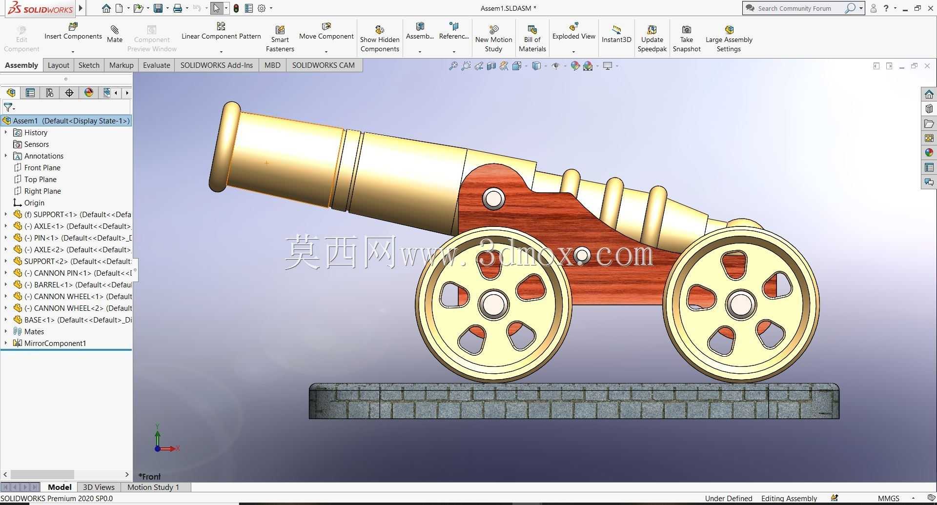Open Move Component dropdown arrow

coord(326,52)
